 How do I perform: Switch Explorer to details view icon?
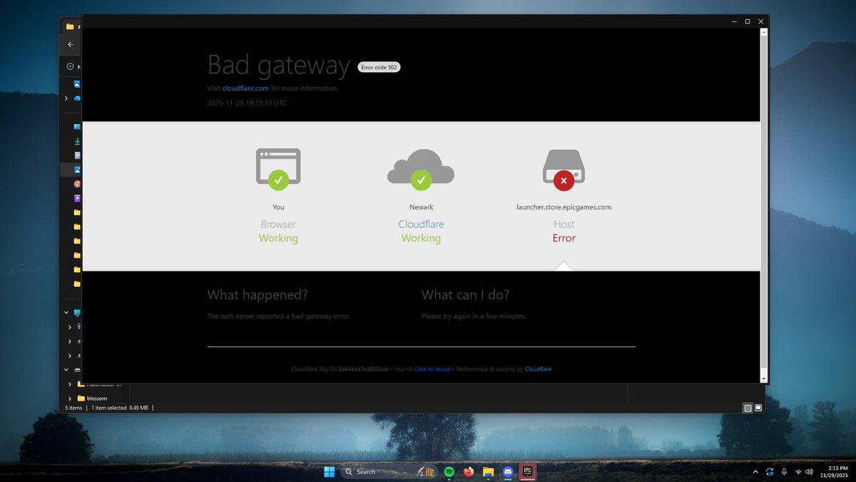748,408
